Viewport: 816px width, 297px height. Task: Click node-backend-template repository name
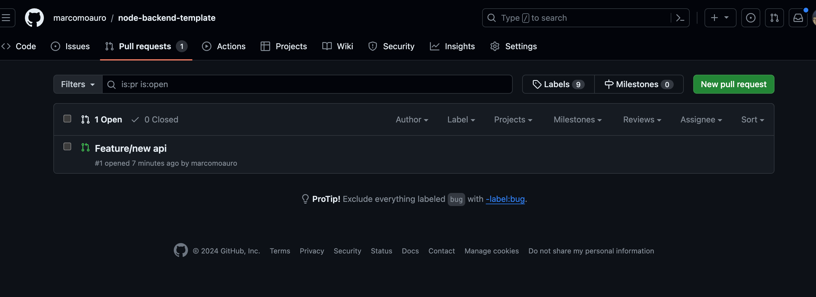pyautogui.click(x=167, y=18)
